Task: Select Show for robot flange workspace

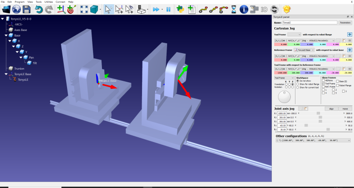Action: tap(297, 84)
